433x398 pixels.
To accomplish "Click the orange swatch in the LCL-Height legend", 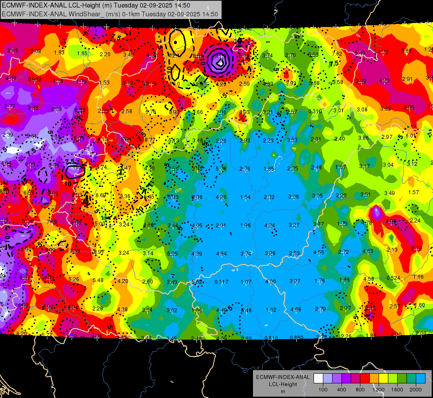I will point(374,379).
